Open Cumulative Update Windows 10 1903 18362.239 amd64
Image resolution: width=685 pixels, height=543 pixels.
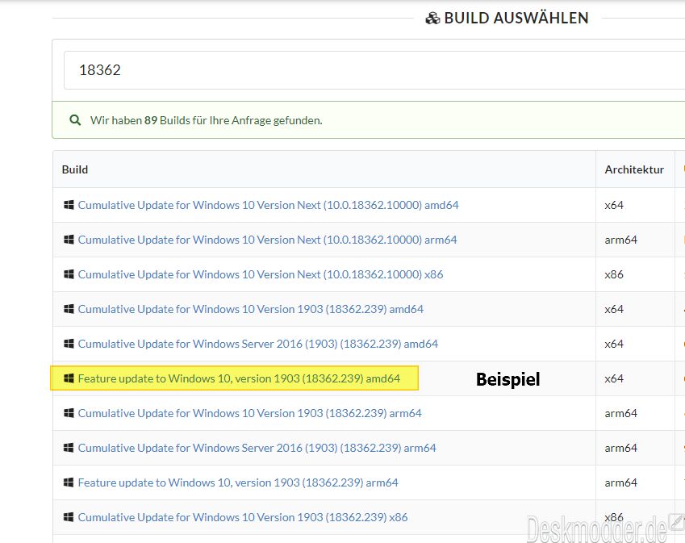pyautogui.click(x=251, y=309)
